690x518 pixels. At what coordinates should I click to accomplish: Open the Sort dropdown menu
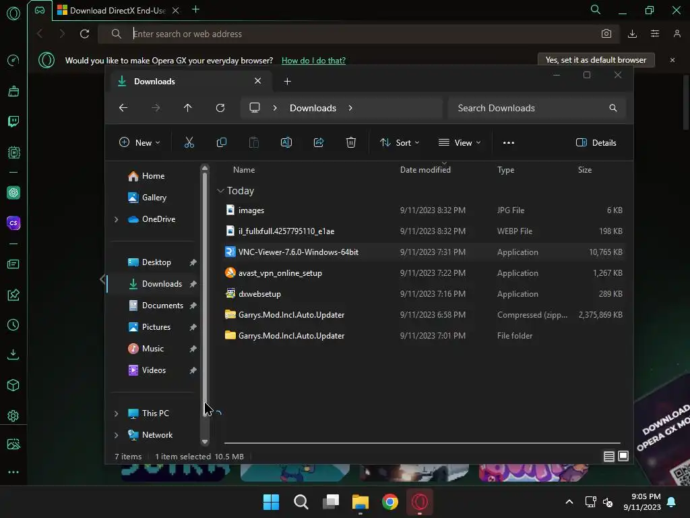tap(400, 143)
